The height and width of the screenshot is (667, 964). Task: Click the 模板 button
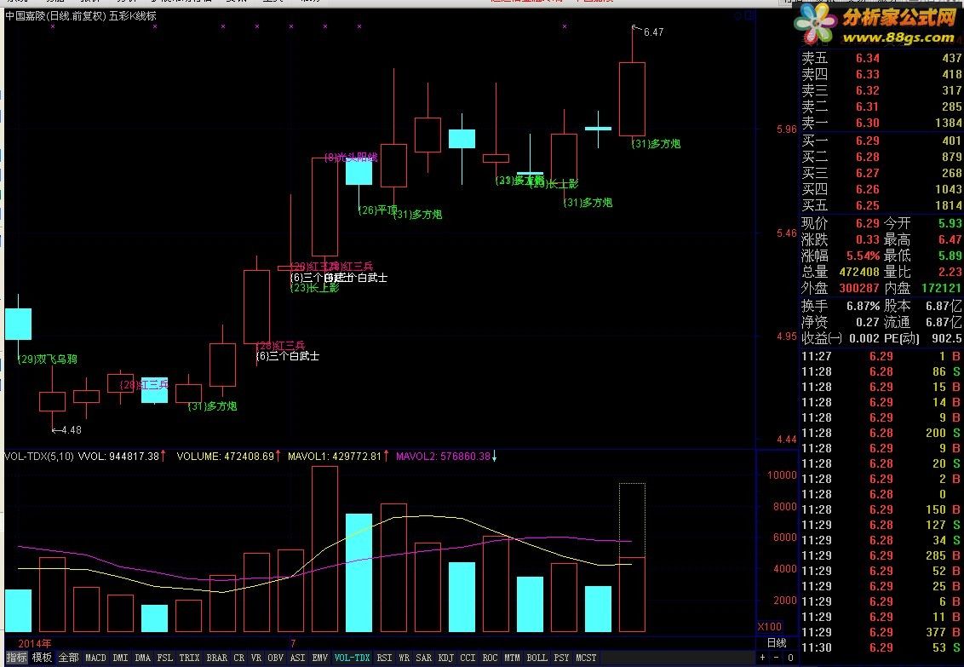[42, 658]
